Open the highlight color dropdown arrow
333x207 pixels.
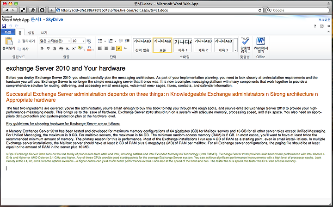pos(84,50)
